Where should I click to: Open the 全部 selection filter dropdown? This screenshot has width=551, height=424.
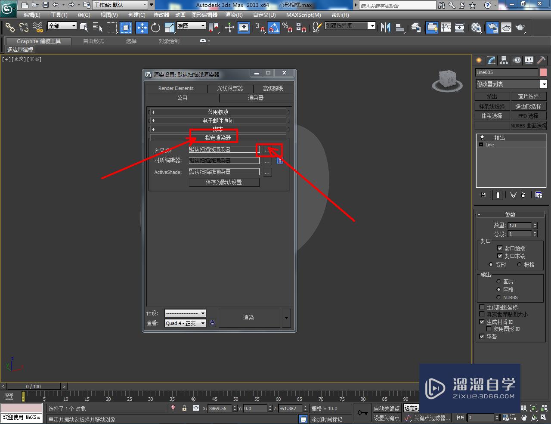tap(62, 26)
